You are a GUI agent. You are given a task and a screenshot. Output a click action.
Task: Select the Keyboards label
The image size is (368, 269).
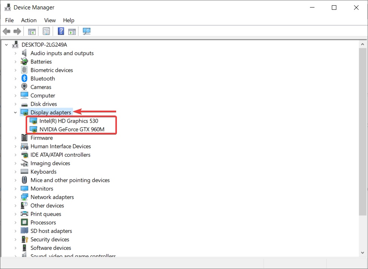(43, 172)
